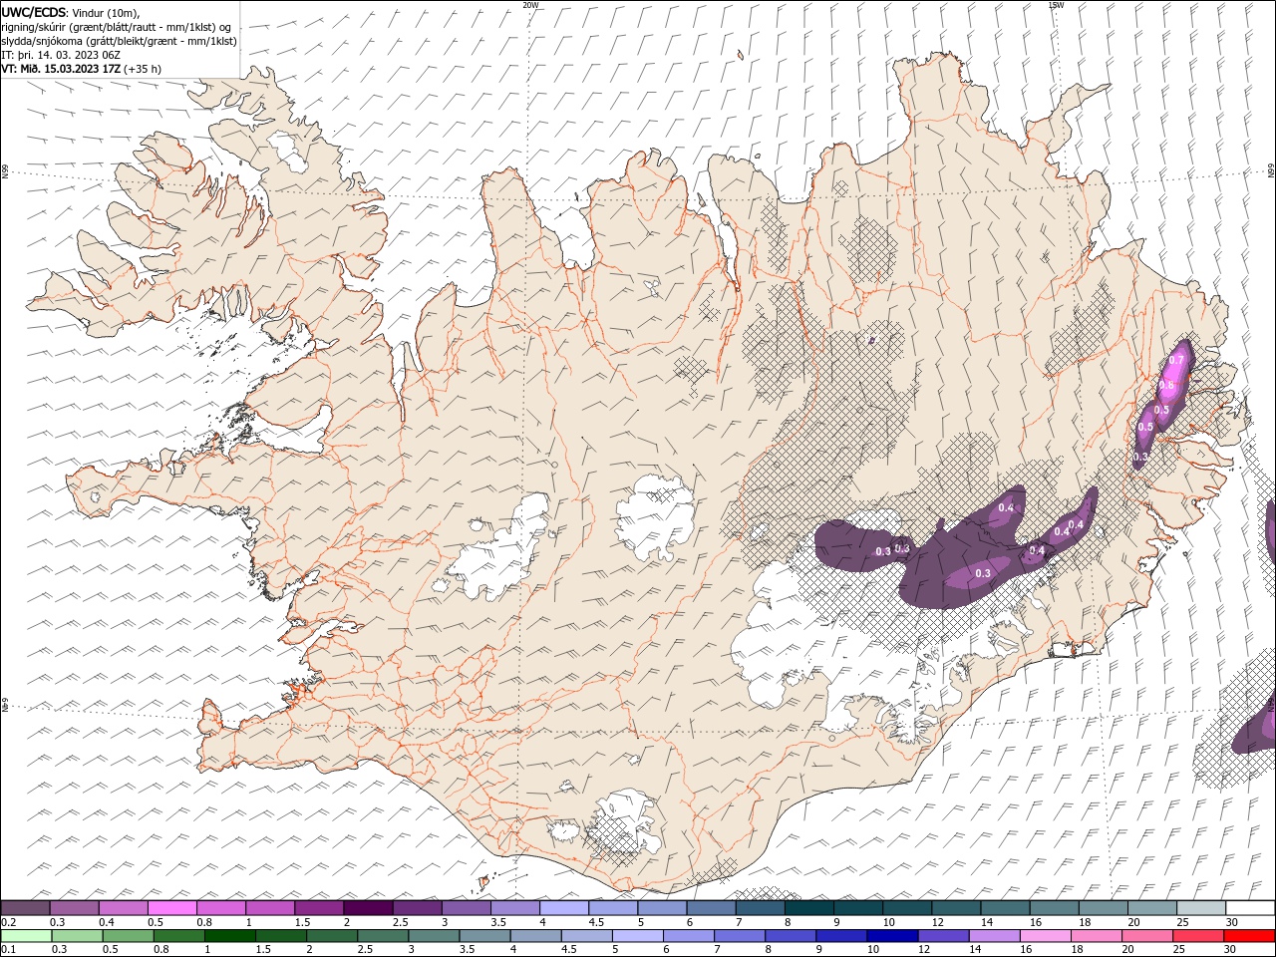Select the white snow swatch above 30
1276x957 pixels.
tap(1249, 908)
